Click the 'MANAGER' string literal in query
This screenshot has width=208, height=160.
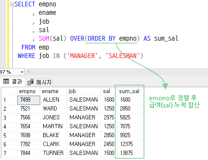(83, 56)
